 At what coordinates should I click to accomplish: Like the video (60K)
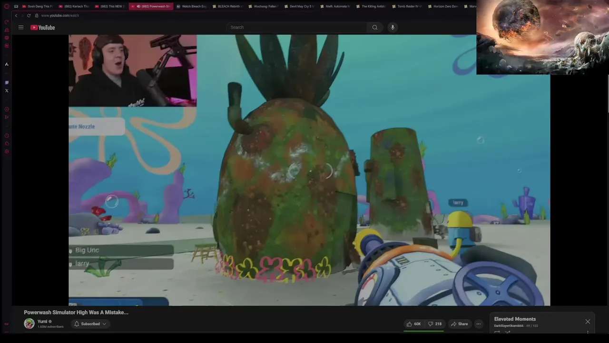413,324
